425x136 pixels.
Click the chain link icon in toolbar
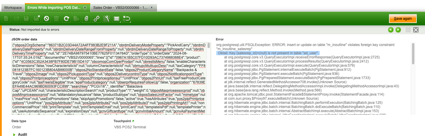96,19
